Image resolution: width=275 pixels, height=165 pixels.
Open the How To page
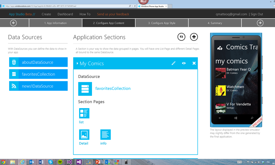[x=85, y=14]
